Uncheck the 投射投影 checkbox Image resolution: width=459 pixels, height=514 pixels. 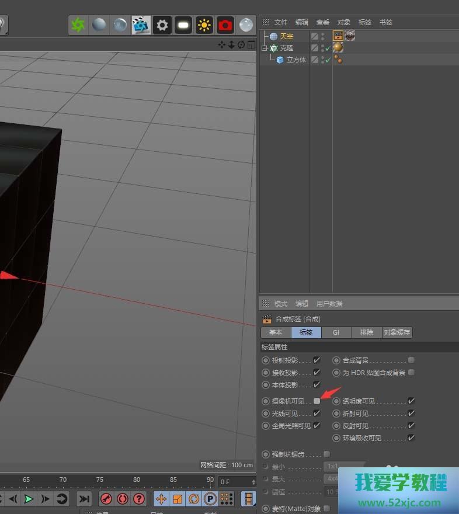[x=317, y=360]
